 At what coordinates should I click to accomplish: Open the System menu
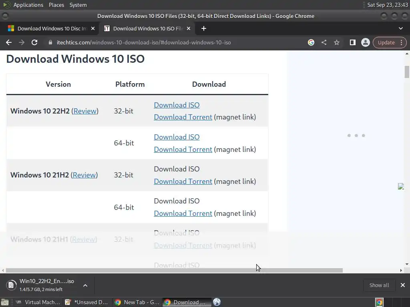point(78,5)
